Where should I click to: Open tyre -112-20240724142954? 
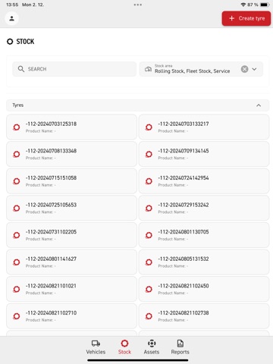click(204, 181)
